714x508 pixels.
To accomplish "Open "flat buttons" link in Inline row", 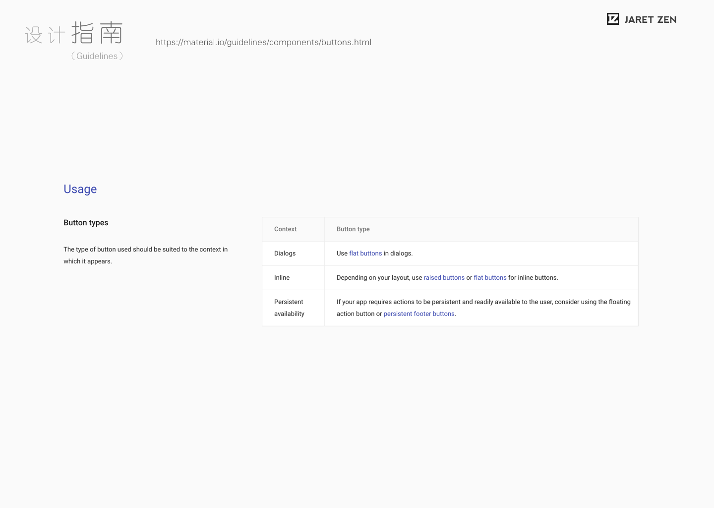I will 490,278.
